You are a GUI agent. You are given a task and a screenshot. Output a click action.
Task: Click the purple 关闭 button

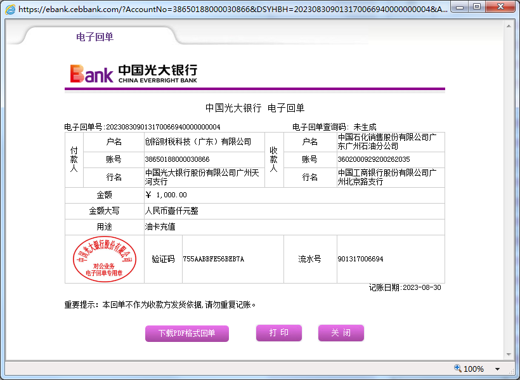click(341, 333)
